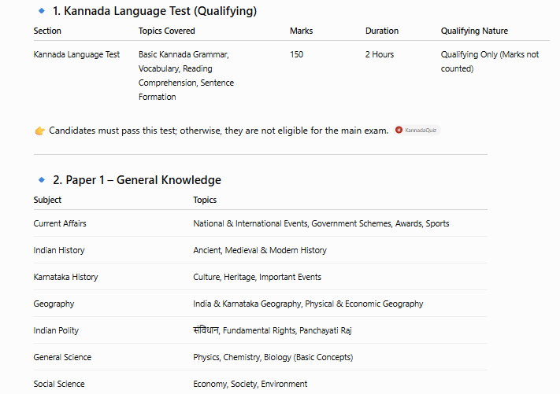Click the 'Section' column header

click(47, 31)
